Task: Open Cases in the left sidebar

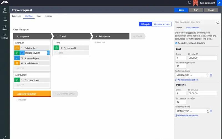Action: (5, 11)
